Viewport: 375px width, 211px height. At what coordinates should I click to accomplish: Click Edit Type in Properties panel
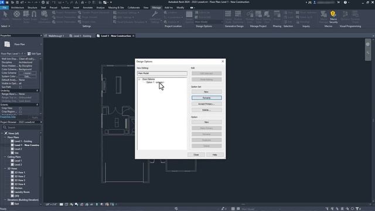click(x=34, y=53)
